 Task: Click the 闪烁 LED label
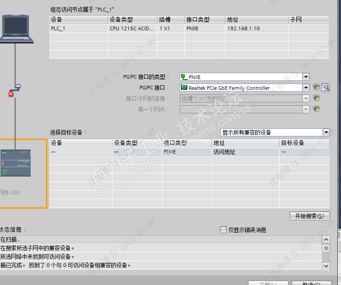(x=10, y=192)
